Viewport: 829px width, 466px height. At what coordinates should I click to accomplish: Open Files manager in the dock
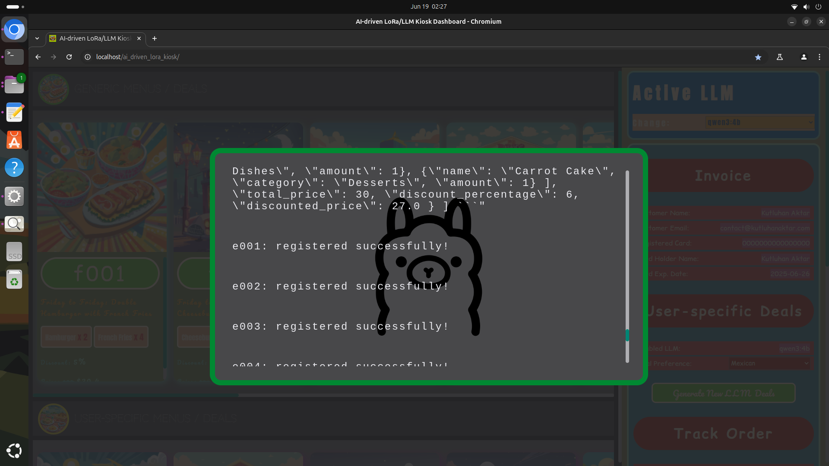click(14, 85)
